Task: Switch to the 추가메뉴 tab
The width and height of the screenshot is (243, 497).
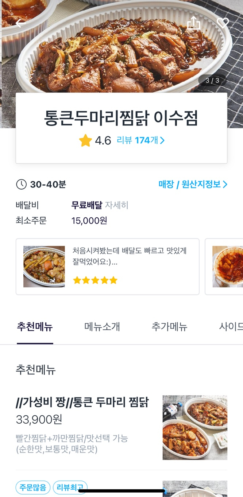Action: coord(169,327)
